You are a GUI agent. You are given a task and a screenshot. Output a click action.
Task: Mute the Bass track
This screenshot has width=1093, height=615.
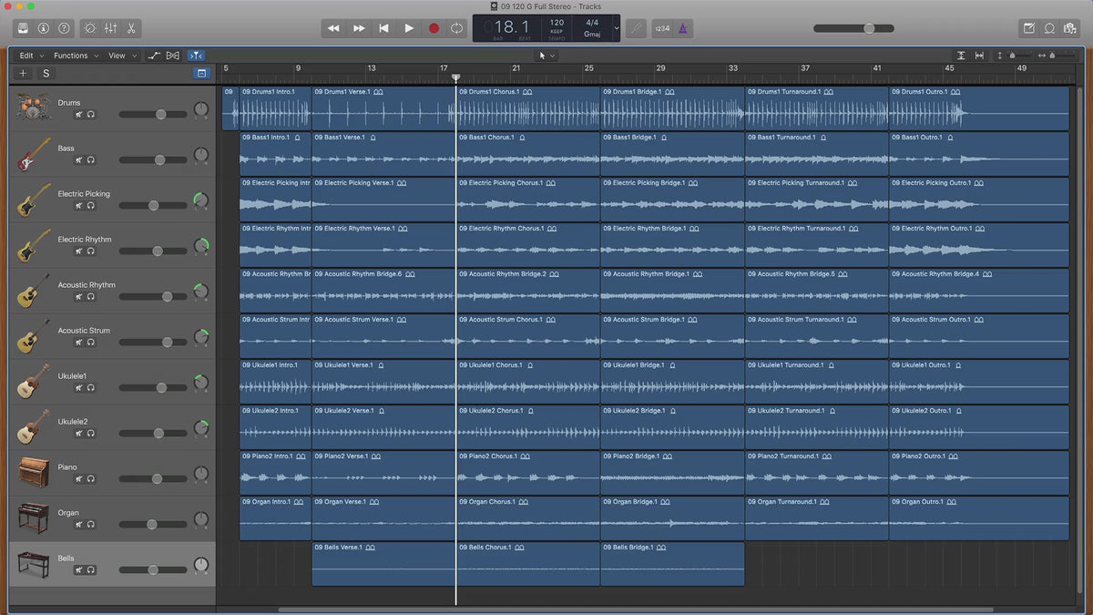(79, 160)
